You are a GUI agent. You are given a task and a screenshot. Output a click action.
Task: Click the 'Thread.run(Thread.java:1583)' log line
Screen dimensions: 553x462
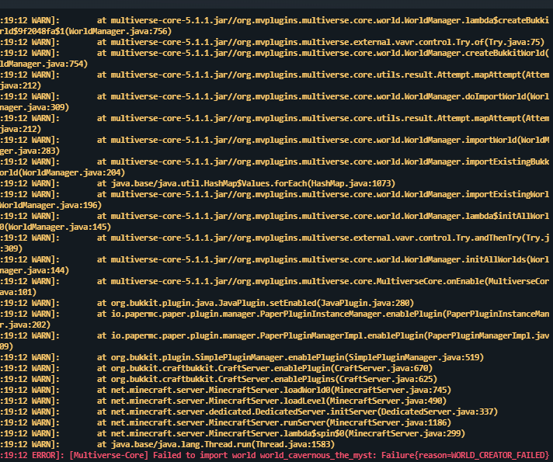167,445
